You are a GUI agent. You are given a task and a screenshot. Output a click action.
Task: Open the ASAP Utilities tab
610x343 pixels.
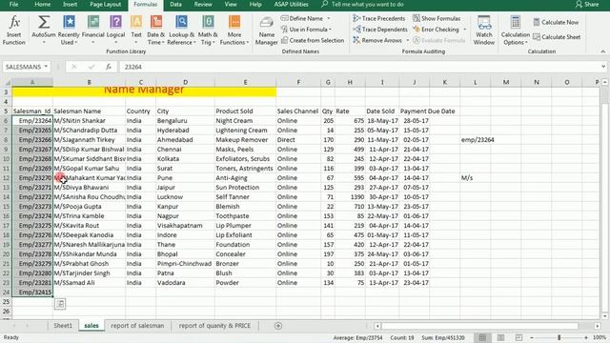point(291,4)
